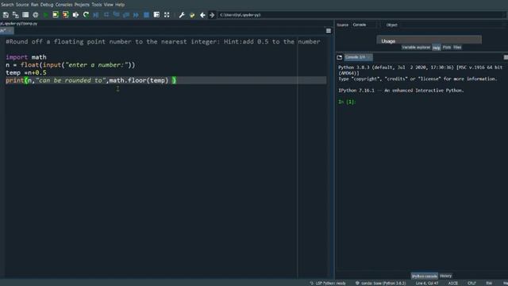Click conda base Python 3.8.3 status
This screenshot has height=286, width=508.
coord(381,284)
